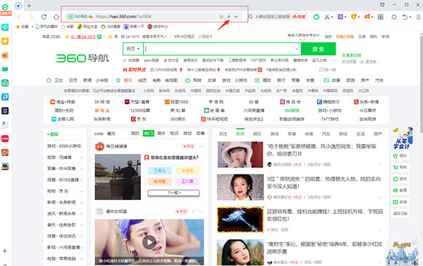Select 理财 in the category navigation bar
The width and height of the screenshot is (423, 266).
(266, 80)
